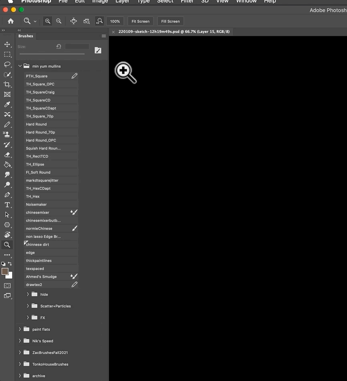
Task: Select the Dodge tool
Action: pos(7,184)
